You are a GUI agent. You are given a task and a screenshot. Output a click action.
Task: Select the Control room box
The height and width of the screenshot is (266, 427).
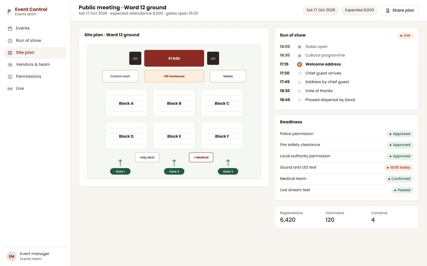[x=120, y=76]
